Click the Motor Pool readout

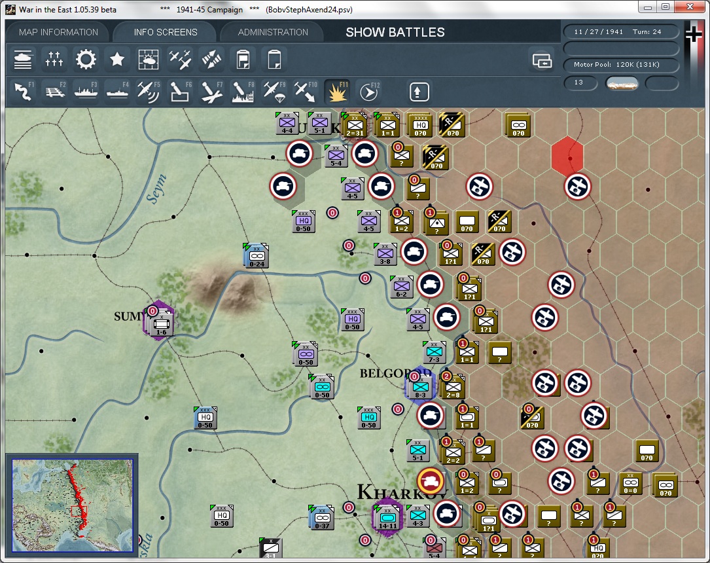(x=621, y=64)
